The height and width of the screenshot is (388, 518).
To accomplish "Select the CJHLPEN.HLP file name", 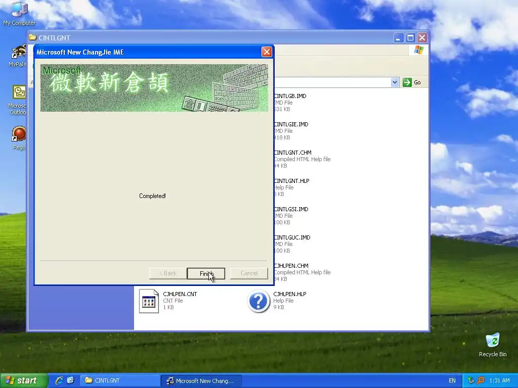I will point(290,295).
